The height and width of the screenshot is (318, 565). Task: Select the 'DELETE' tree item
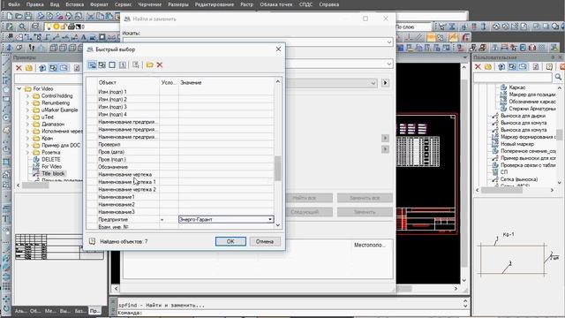(51, 159)
